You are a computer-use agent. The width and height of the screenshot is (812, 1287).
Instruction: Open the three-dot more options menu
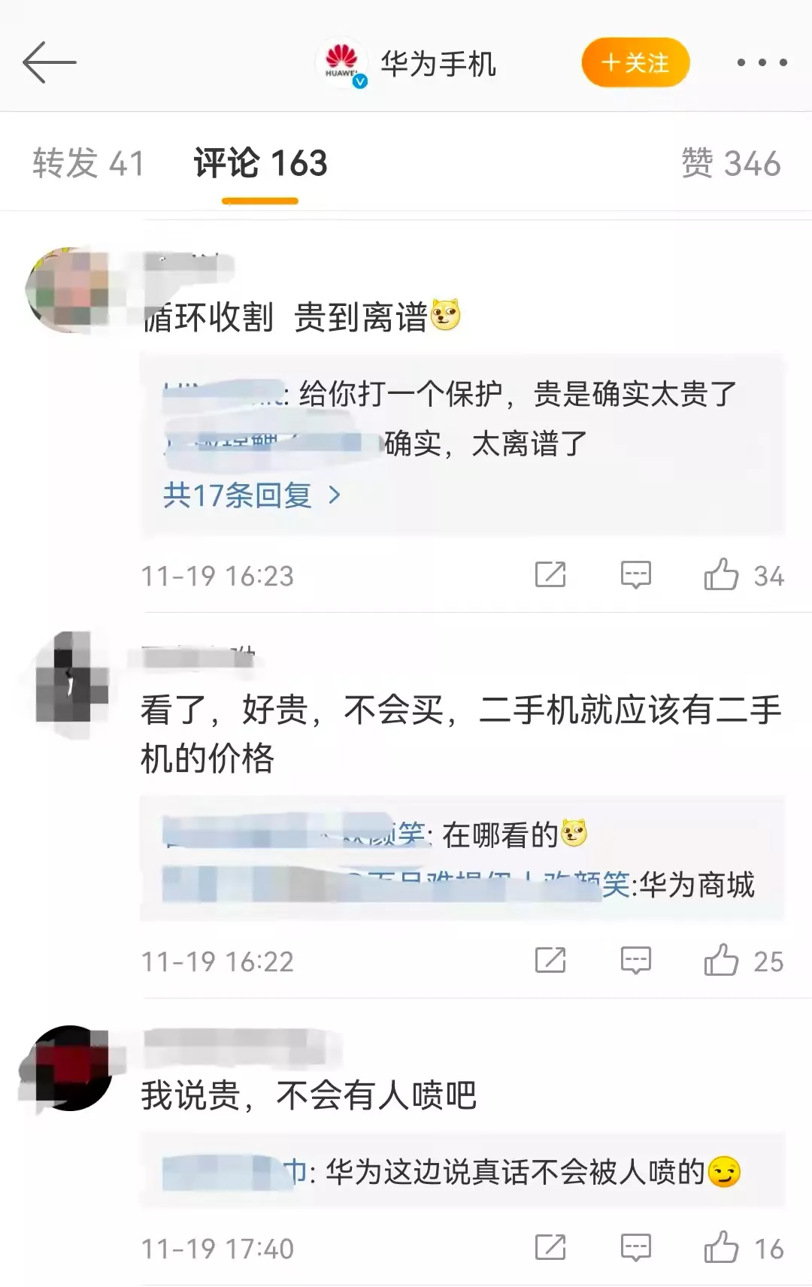(762, 62)
